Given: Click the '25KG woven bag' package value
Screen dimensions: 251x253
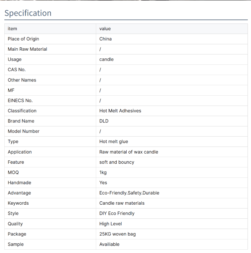Looking at the screenshot, I should pyautogui.click(x=118, y=234).
